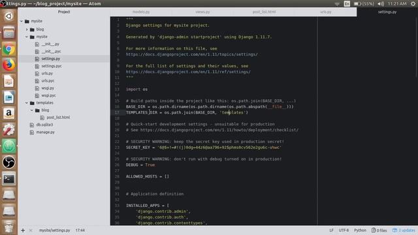Open __init__.pyc in the tree
418x235 pixels.
(x=51, y=52)
